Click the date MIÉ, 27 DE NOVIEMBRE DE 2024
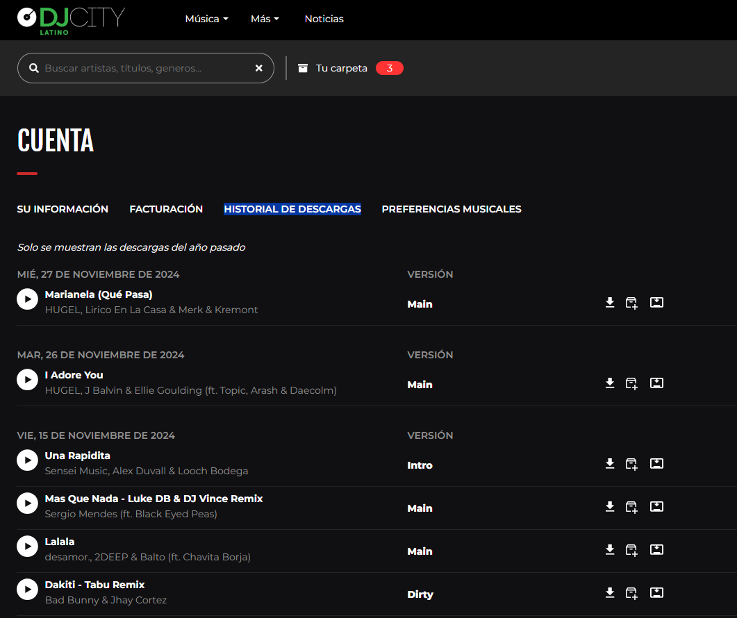Viewport: 737px width, 618px height. [x=98, y=274]
